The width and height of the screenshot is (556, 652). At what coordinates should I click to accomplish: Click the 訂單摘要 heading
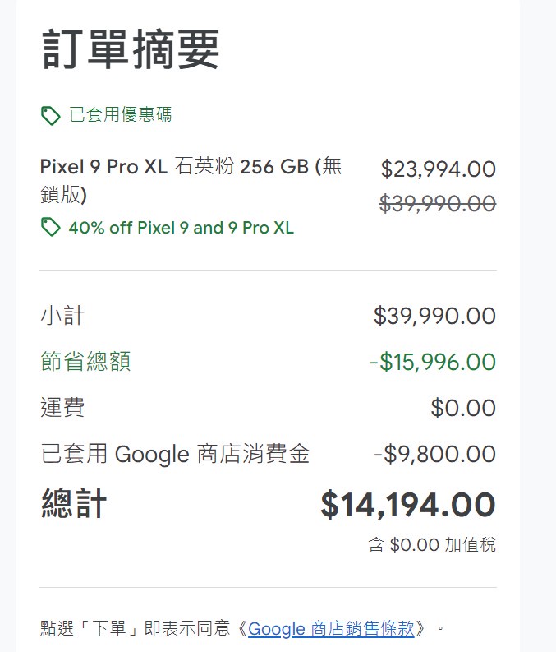[x=131, y=49]
